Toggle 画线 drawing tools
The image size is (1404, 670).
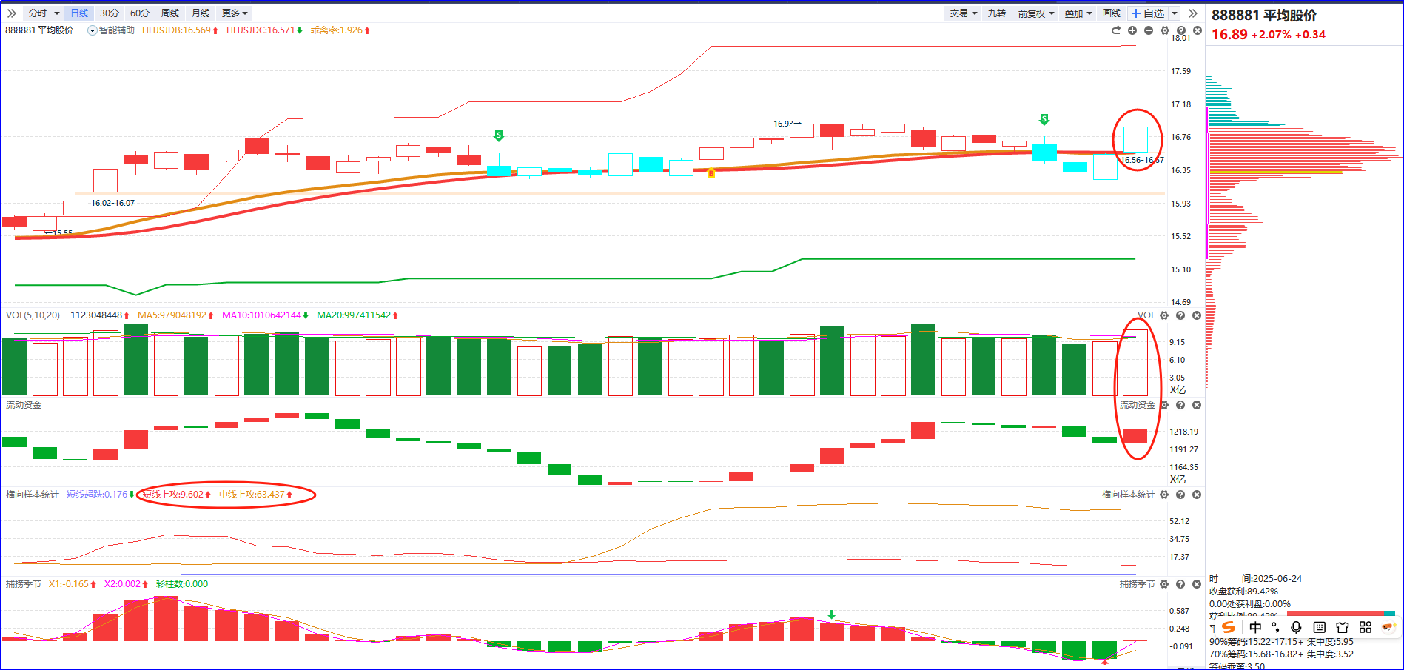[x=1112, y=13]
